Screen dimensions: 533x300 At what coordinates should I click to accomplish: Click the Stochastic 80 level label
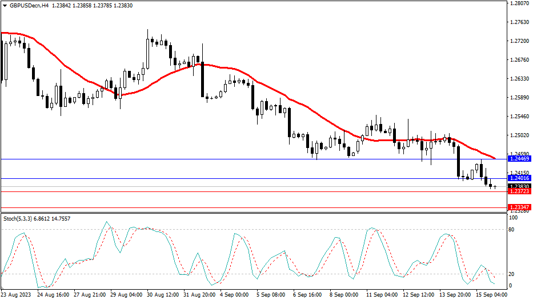512,230
